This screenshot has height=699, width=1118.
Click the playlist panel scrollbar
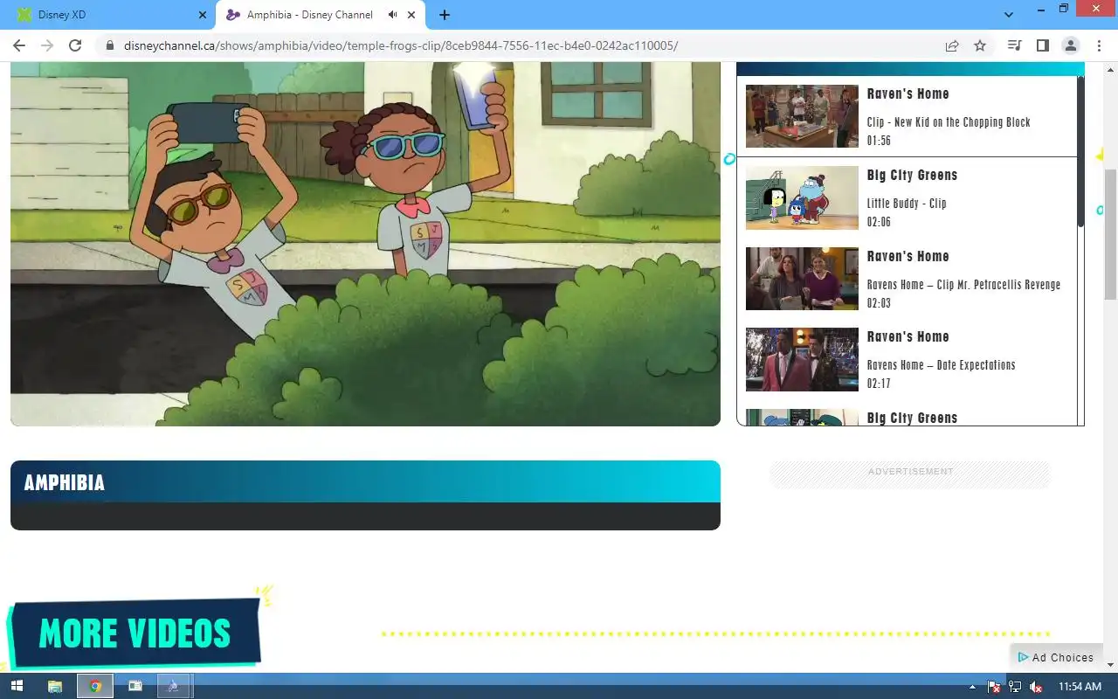pos(1080,153)
